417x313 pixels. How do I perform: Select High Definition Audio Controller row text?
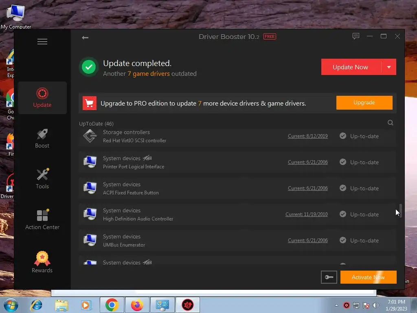(x=138, y=219)
